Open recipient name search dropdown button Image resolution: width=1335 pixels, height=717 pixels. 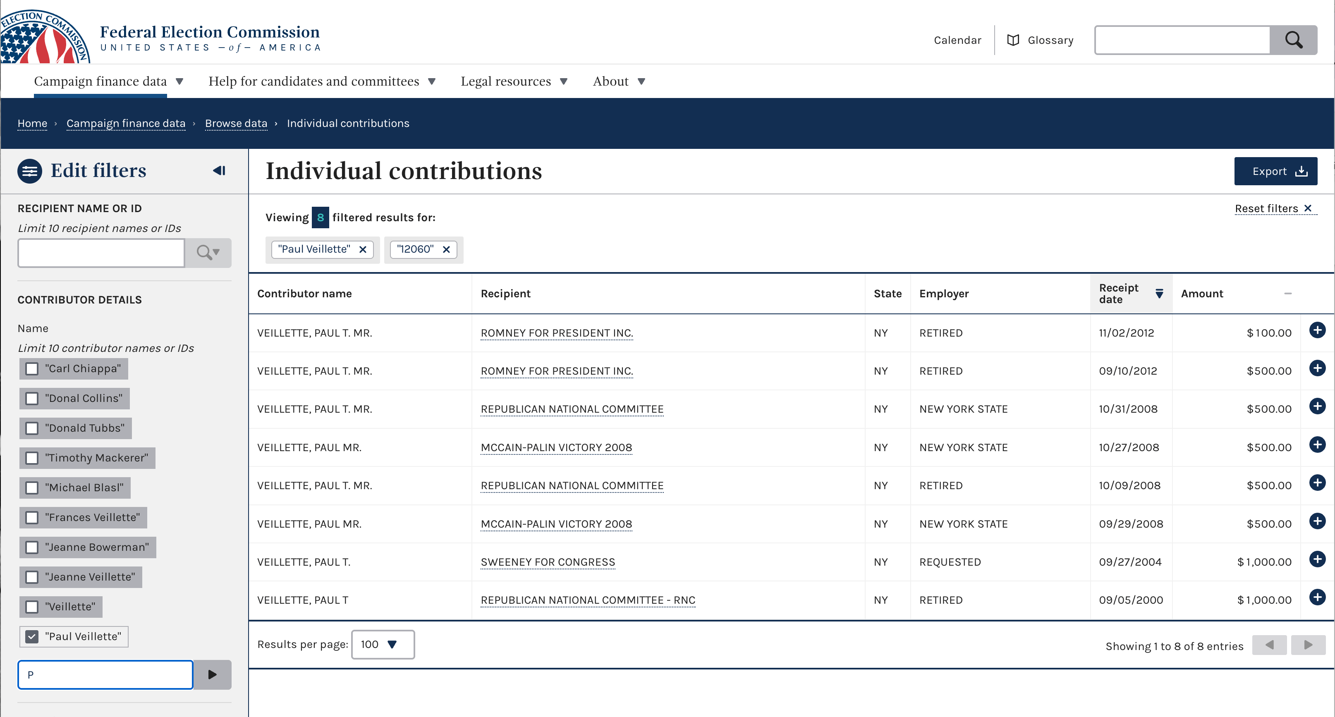click(208, 253)
